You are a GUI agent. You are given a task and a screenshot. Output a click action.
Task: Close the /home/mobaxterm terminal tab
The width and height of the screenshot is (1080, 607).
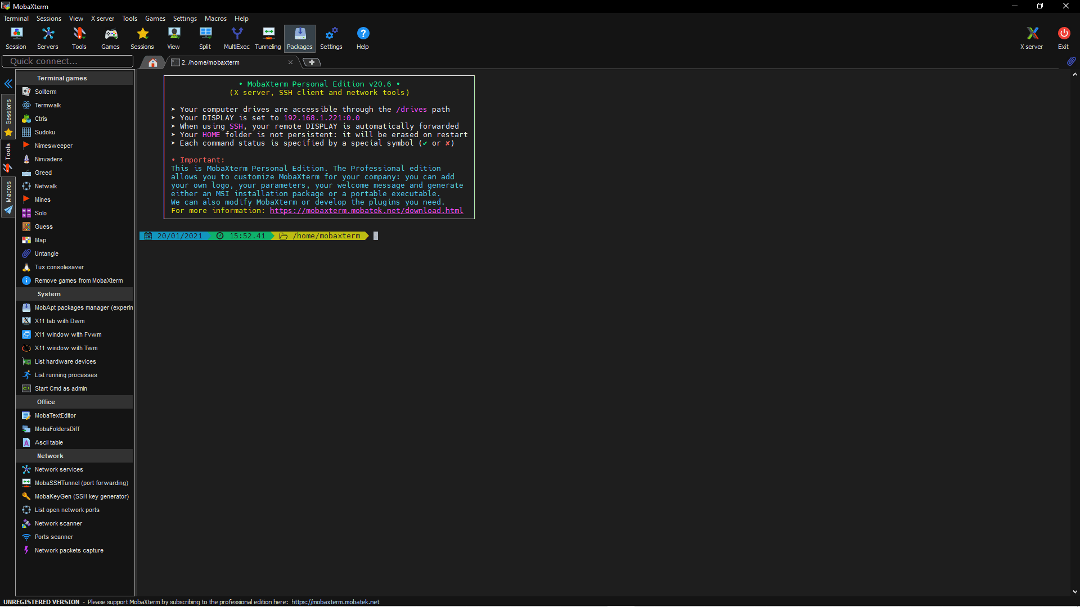pyautogui.click(x=290, y=62)
